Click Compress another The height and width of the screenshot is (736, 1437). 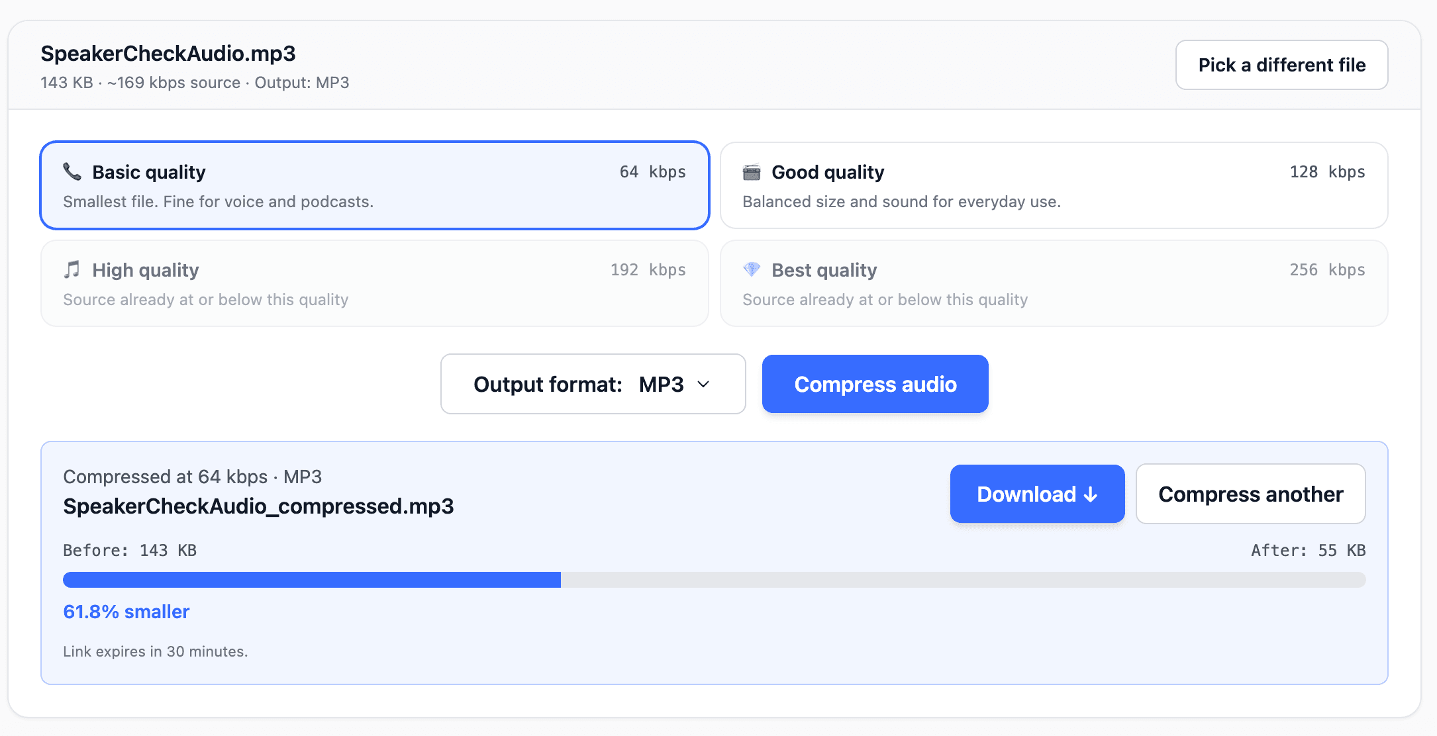pos(1250,494)
